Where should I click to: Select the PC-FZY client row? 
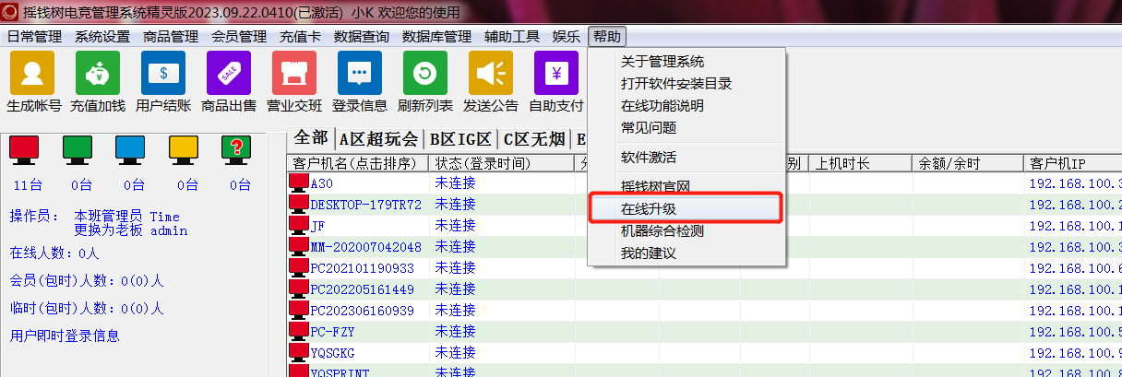click(333, 331)
